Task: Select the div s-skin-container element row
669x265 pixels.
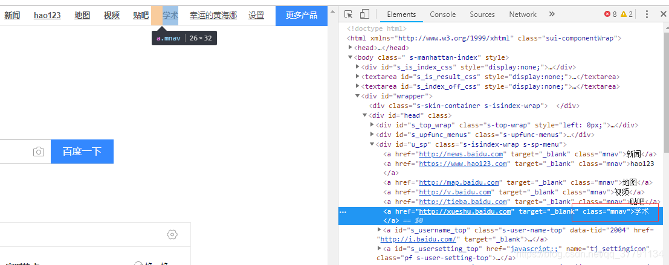Action: pyautogui.click(x=474, y=106)
